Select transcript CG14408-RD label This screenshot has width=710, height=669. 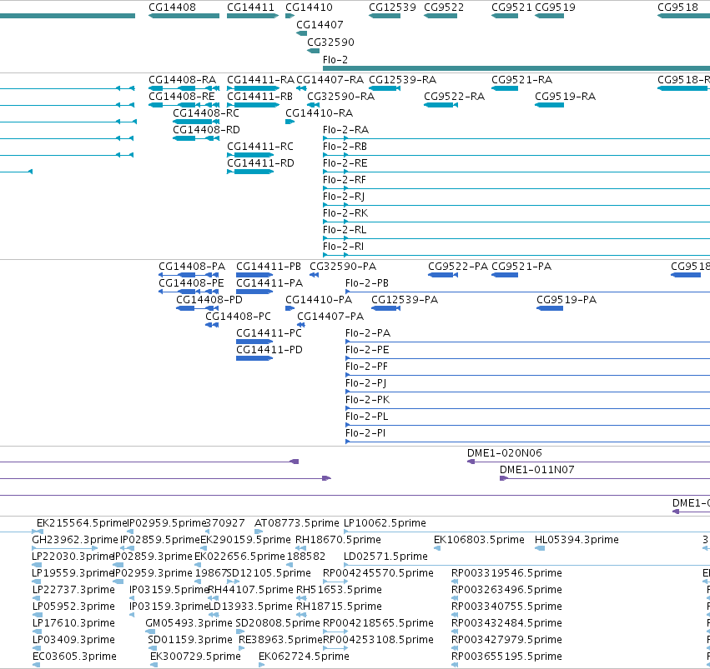(206, 130)
